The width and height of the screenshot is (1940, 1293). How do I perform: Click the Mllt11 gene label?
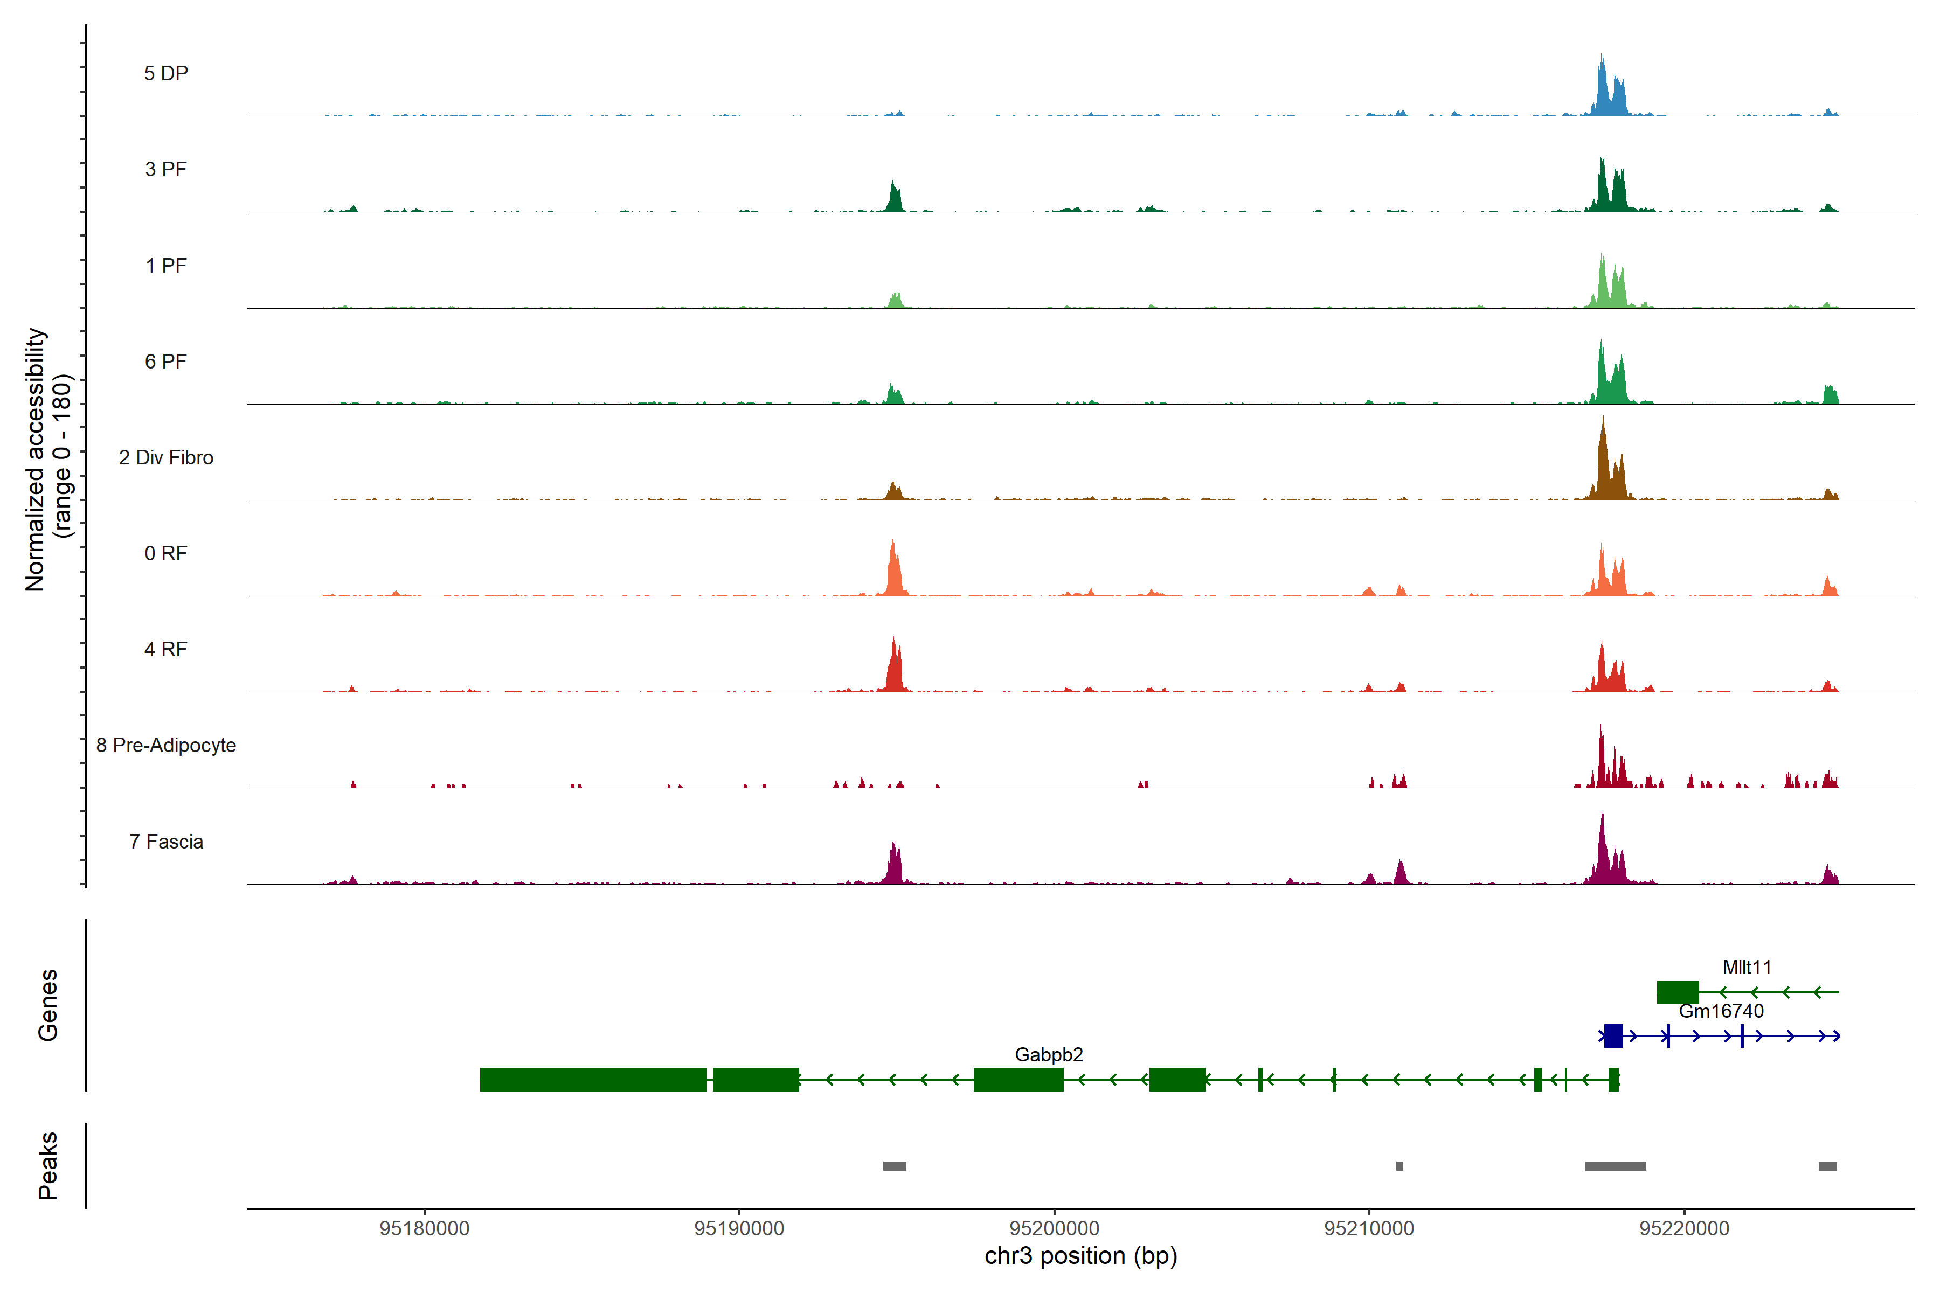tap(1746, 967)
